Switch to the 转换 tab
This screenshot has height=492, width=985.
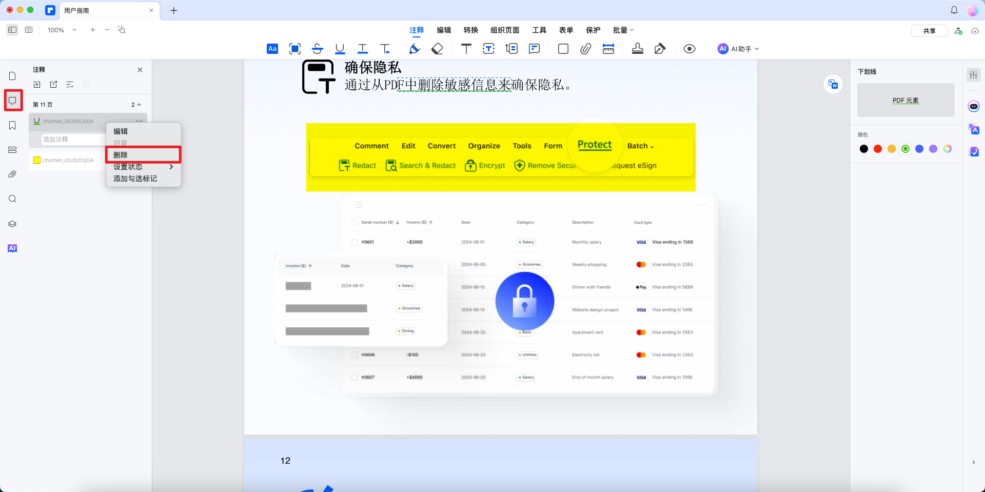pos(470,30)
